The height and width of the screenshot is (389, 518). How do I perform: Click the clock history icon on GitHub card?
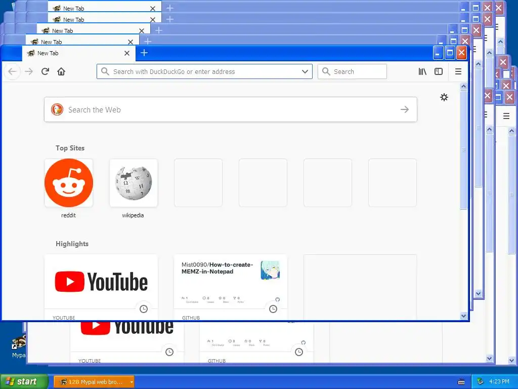(273, 309)
